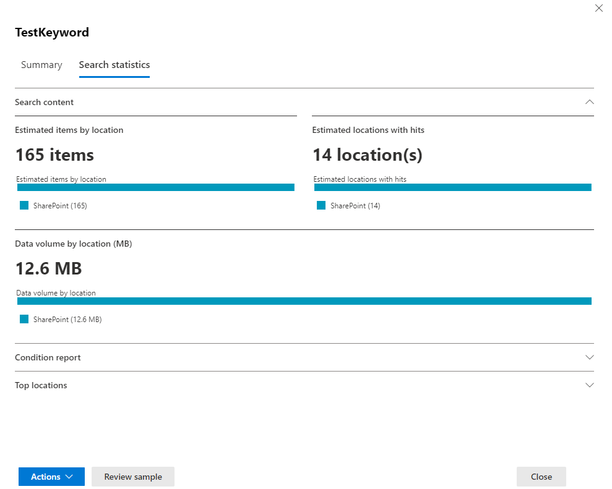Click the SharePoint (14) legend swatch

321,206
